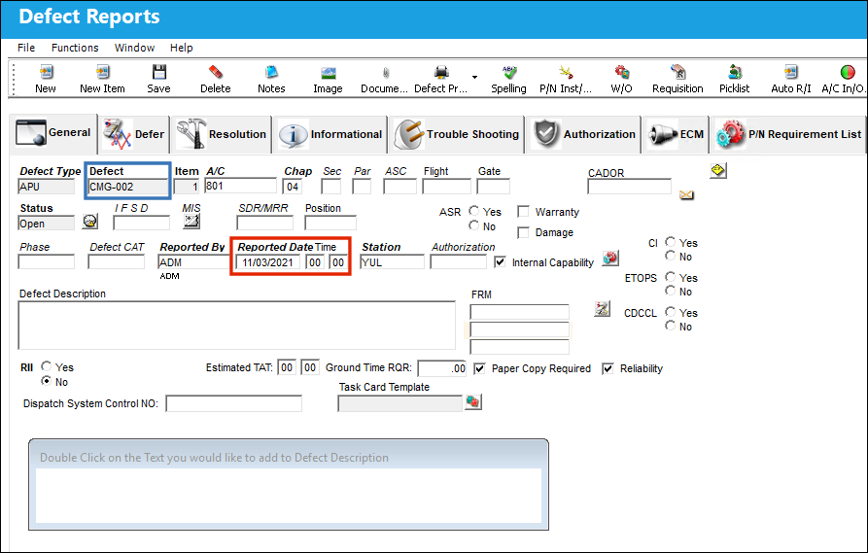Click the Status history icon beside Open

click(x=90, y=222)
